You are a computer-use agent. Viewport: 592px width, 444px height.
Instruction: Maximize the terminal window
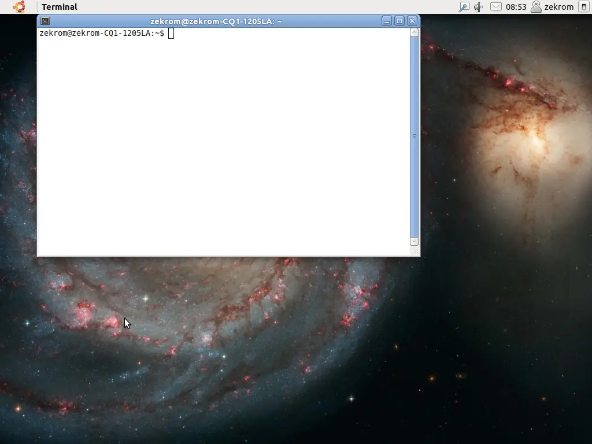click(399, 21)
